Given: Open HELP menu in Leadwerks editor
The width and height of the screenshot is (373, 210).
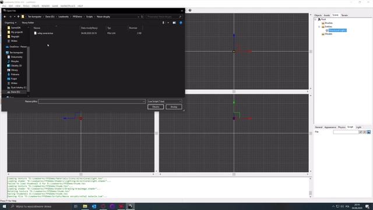Looking at the screenshot, I should (80, 6).
